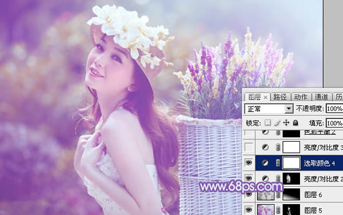The width and height of the screenshot is (343, 215).
Task: Close the 图层 tab via its x
Action: coord(265,97)
